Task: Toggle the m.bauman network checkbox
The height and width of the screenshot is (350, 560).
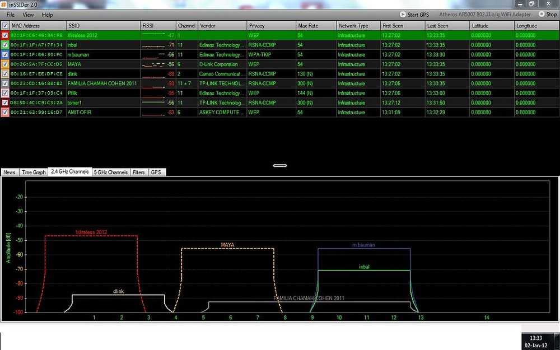Action: 5,55
